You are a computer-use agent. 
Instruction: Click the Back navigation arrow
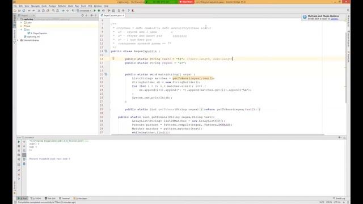63,11
